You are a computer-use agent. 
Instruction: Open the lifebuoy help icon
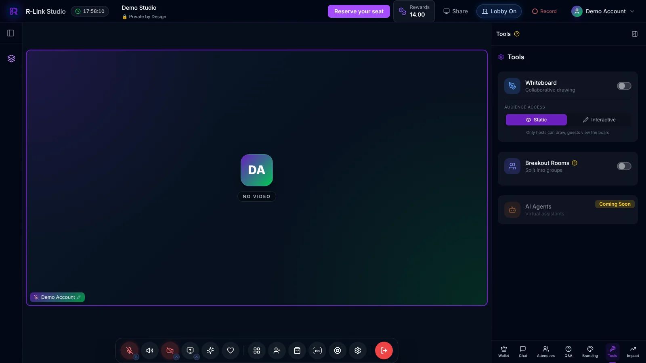point(338,350)
